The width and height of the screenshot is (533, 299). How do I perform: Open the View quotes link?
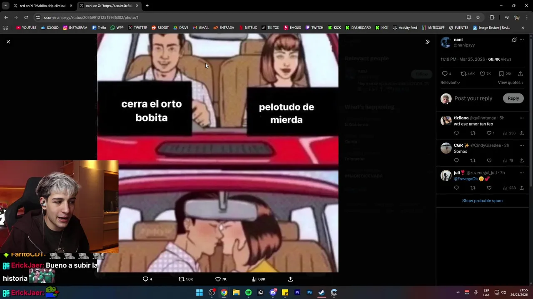click(x=511, y=83)
